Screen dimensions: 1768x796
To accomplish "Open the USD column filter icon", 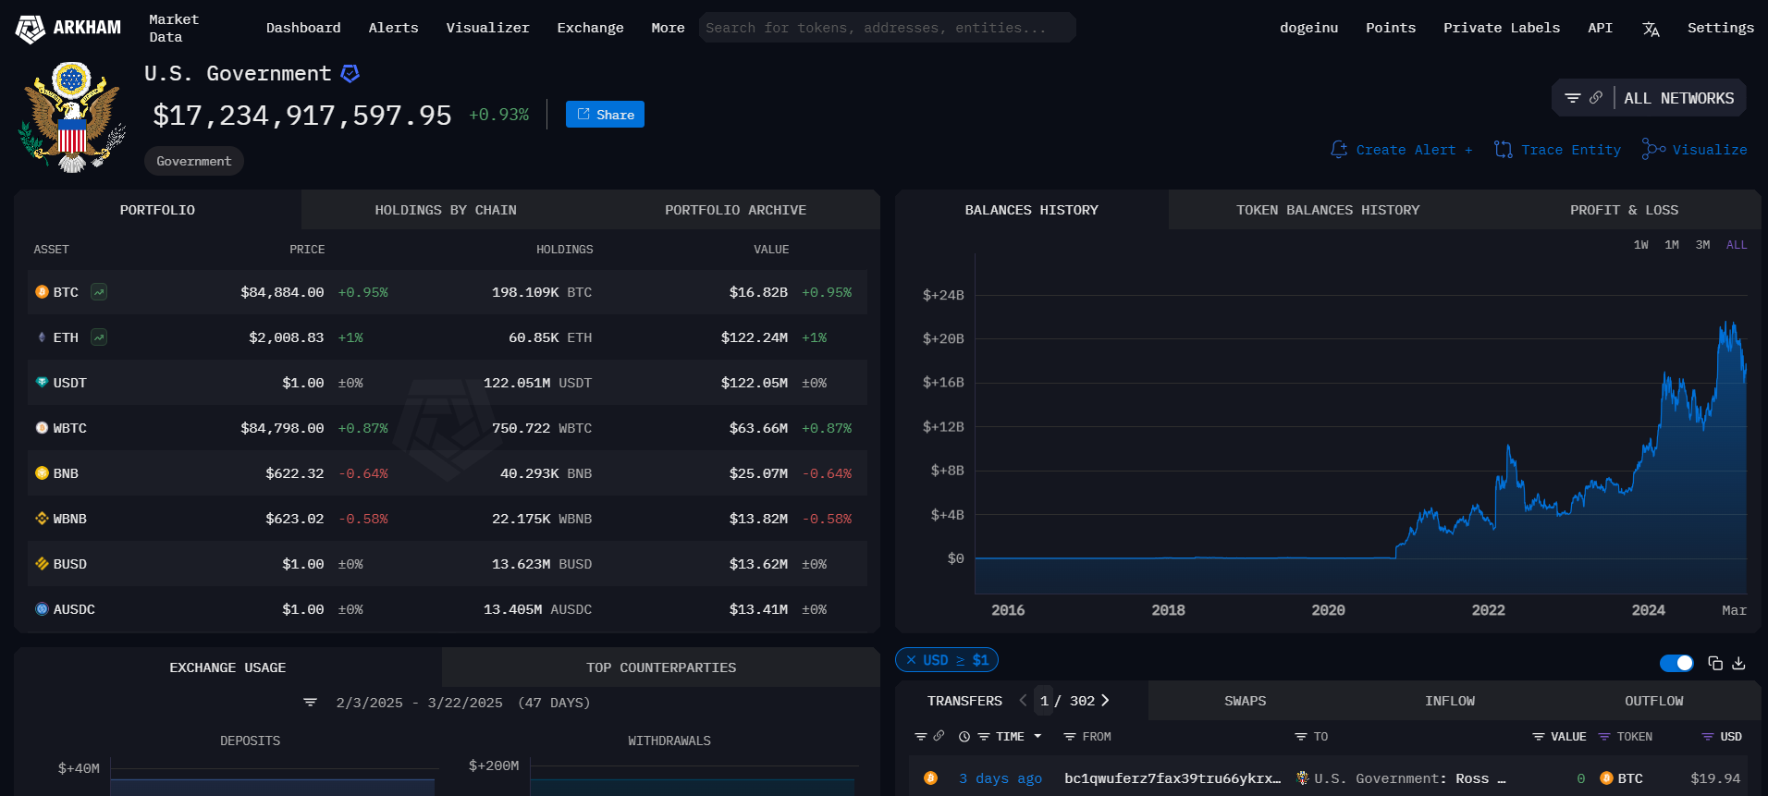I will coord(1708,737).
